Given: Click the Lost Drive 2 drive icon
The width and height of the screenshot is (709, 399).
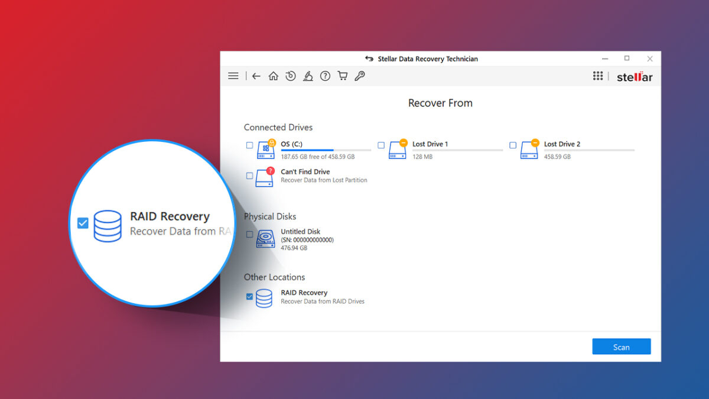Looking at the screenshot, I should [529, 149].
